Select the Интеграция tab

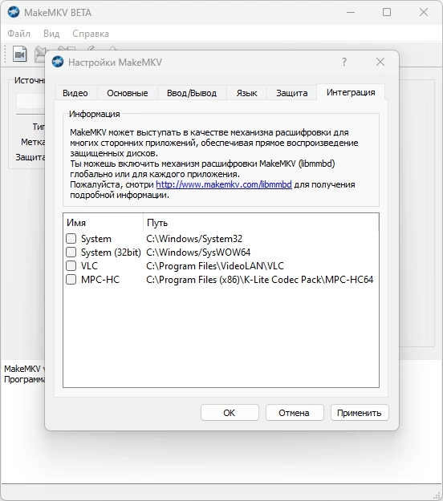(x=351, y=92)
